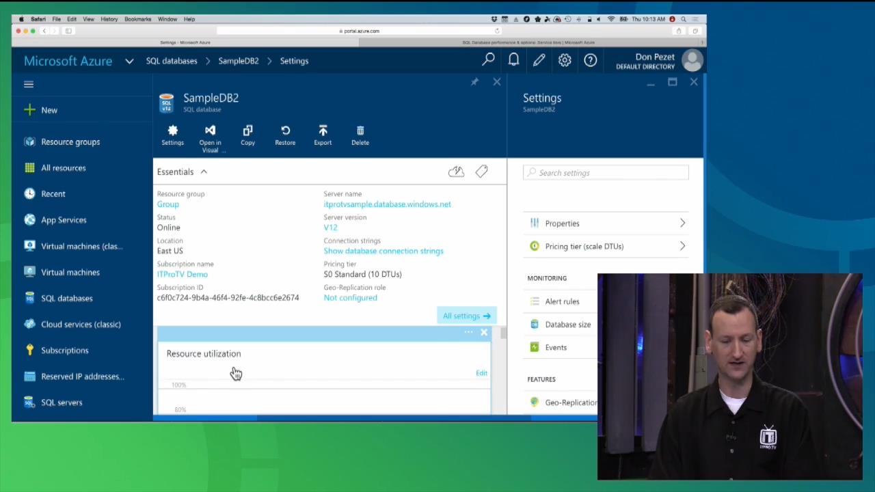Click the Group resource group link
Viewport: 875px width, 492px height.
167,204
